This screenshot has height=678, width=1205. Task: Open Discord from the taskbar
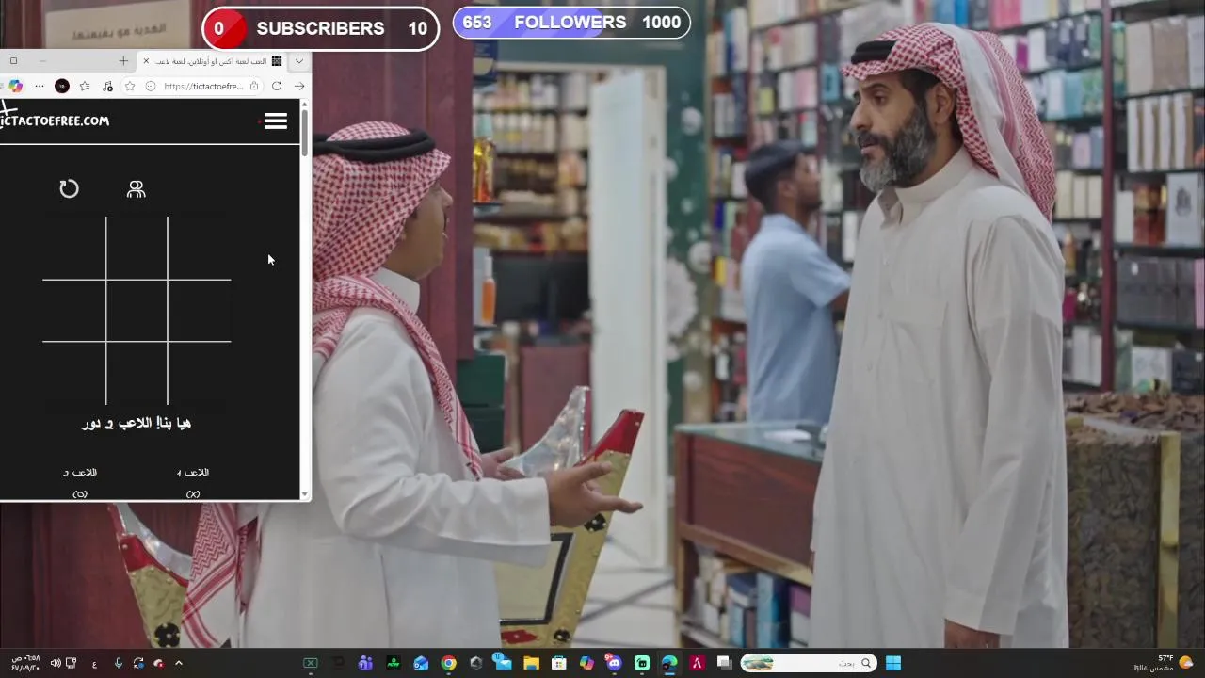(614, 663)
